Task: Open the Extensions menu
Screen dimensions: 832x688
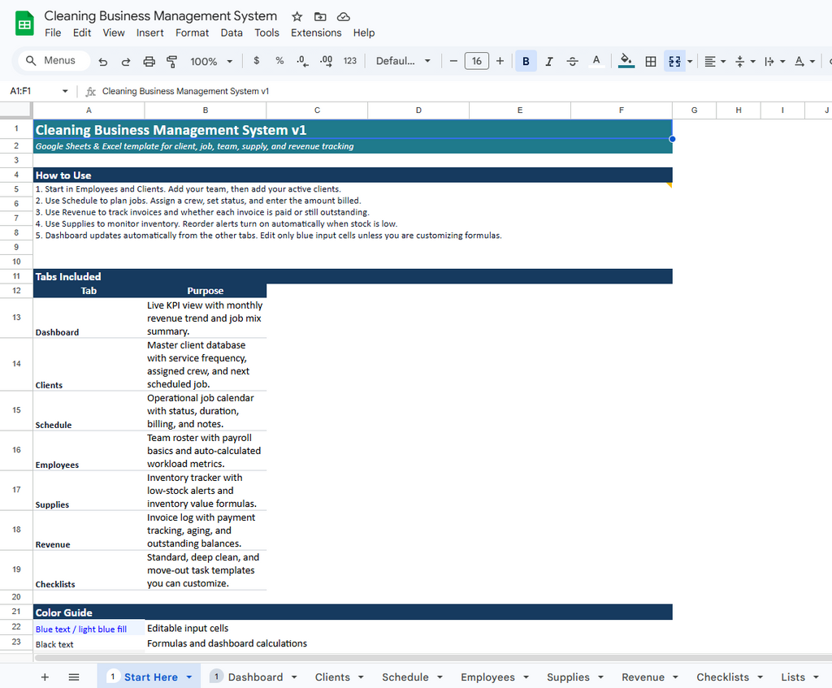Action: [x=316, y=32]
